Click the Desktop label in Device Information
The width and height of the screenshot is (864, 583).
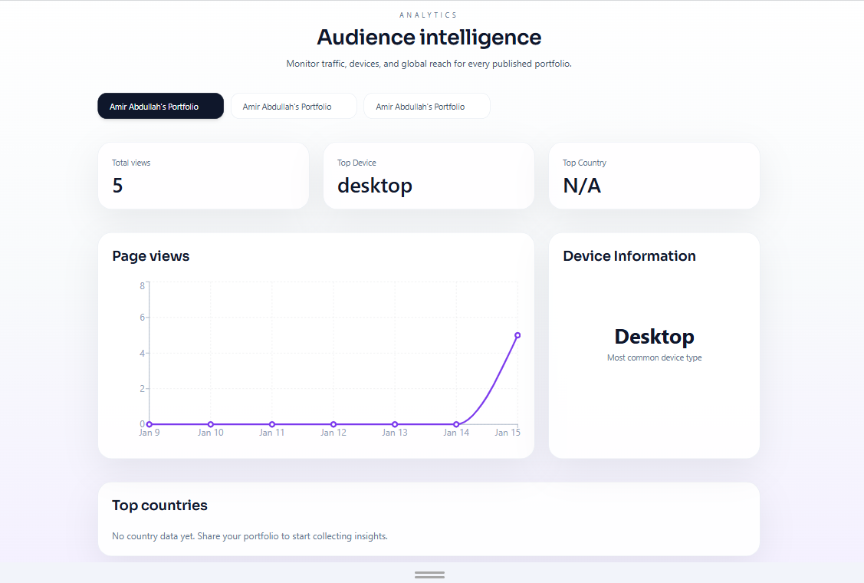tap(654, 337)
